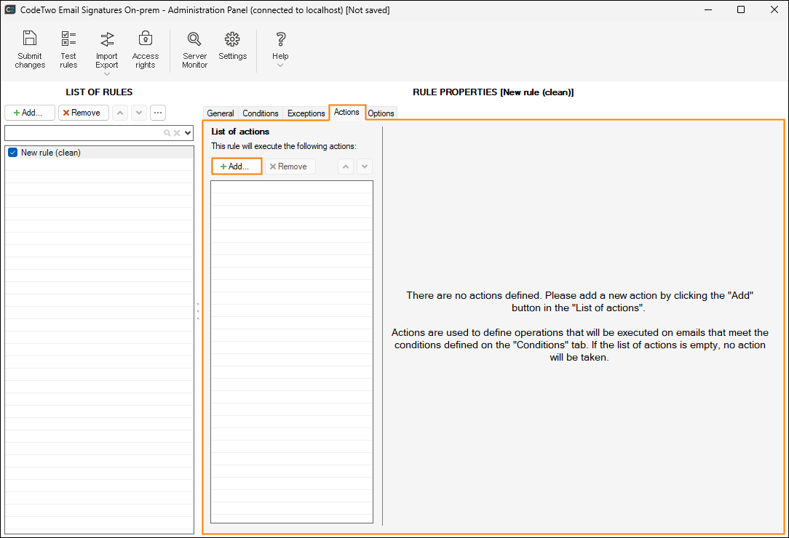Open the General tab
This screenshot has width=789, height=538.
(x=220, y=113)
